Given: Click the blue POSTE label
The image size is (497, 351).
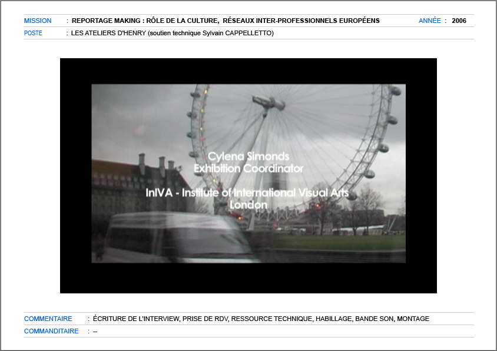Looking at the screenshot, I should (x=33, y=33).
